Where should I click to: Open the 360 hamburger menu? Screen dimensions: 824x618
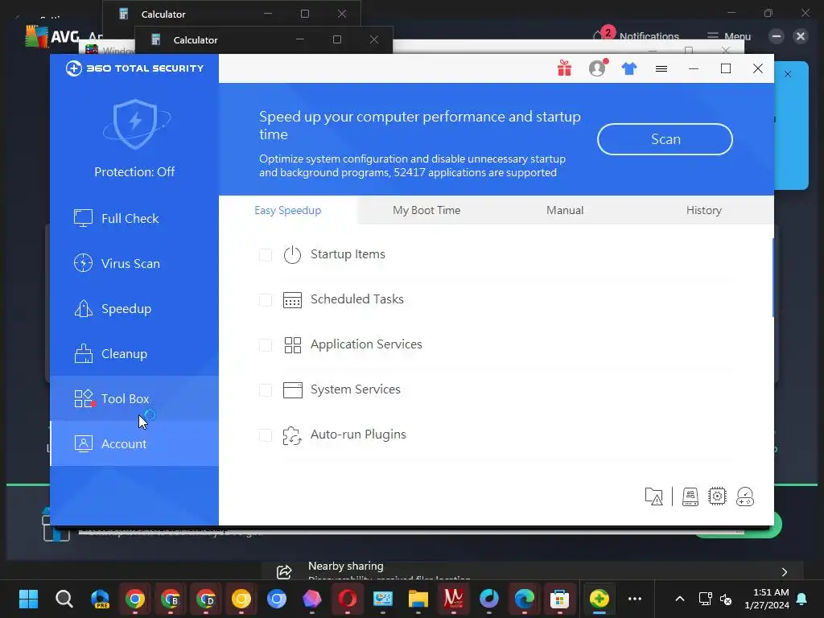661,69
